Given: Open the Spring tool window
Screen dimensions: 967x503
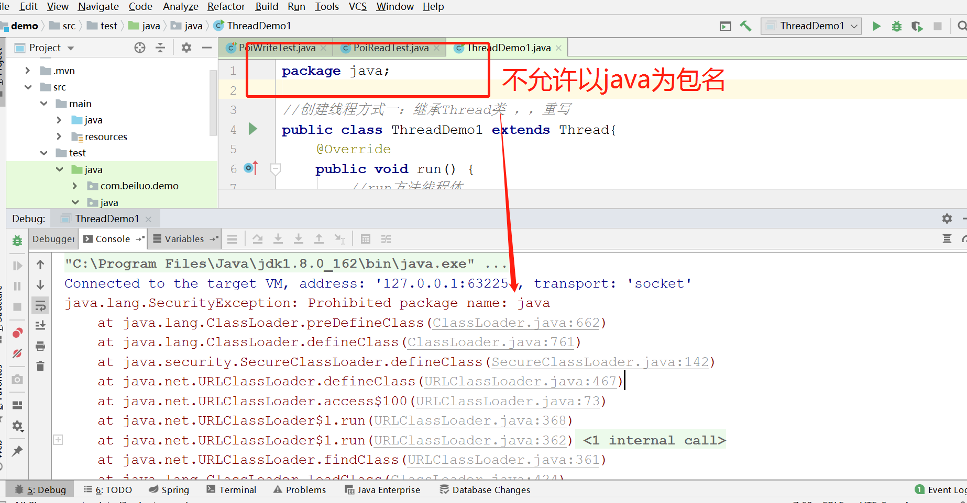Looking at the screenshot, I should click(x=169, y=490).
